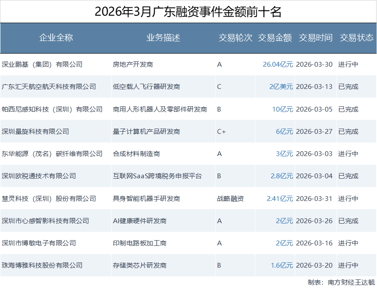Click the 交易状态 column header
The width and height of the screenshot is (377, 289).
click(x=357, y=38)
